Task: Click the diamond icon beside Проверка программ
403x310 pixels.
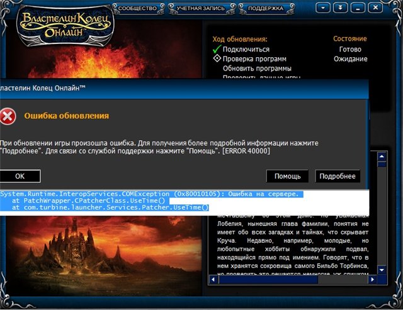Action: (217, 58)
